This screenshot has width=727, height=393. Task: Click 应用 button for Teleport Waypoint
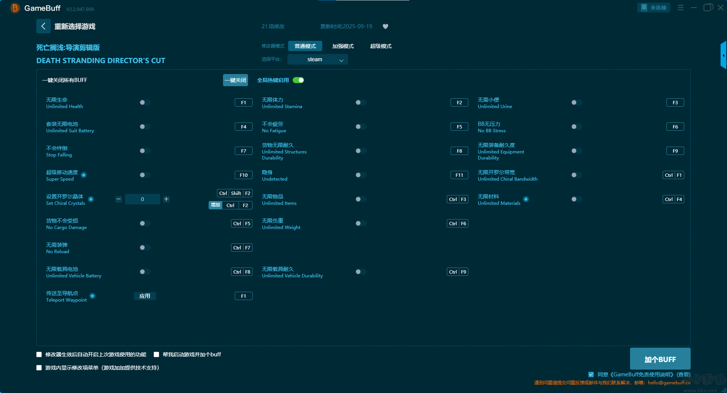point(145,296)
